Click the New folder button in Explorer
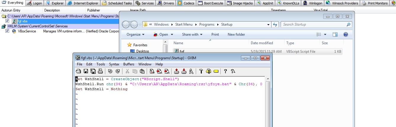Screen dimensions: 396x127 pyautogui.click(x=236, y=34)
